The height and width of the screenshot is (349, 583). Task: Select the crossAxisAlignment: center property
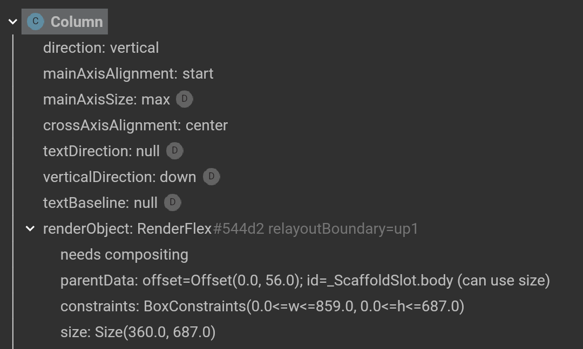135,125
